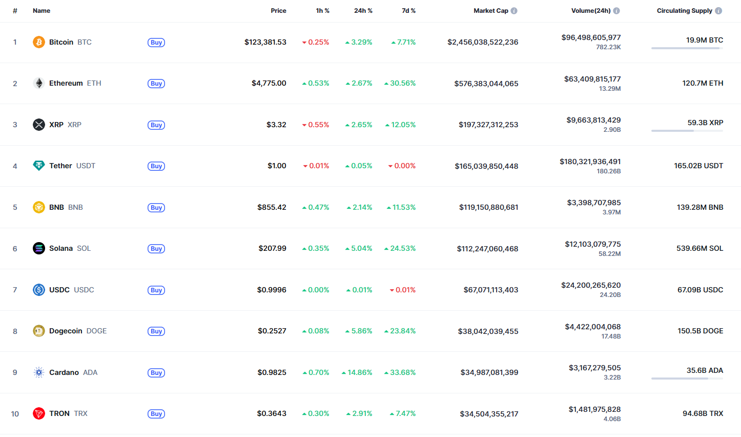Open the Tether USDT name link
This screenshot has height=437, width=741.
click(72, 166)
